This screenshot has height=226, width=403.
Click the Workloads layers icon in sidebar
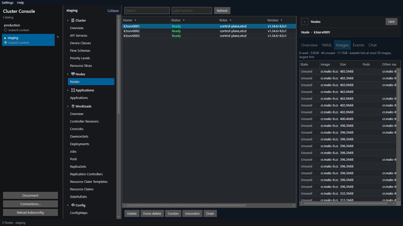click(x=73, y=106)
